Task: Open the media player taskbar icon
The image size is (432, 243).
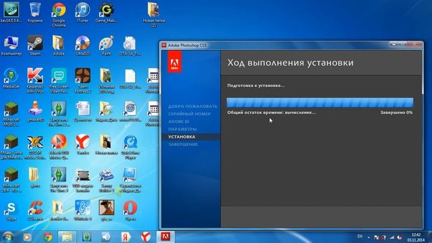Action: (x=27, y=237)
